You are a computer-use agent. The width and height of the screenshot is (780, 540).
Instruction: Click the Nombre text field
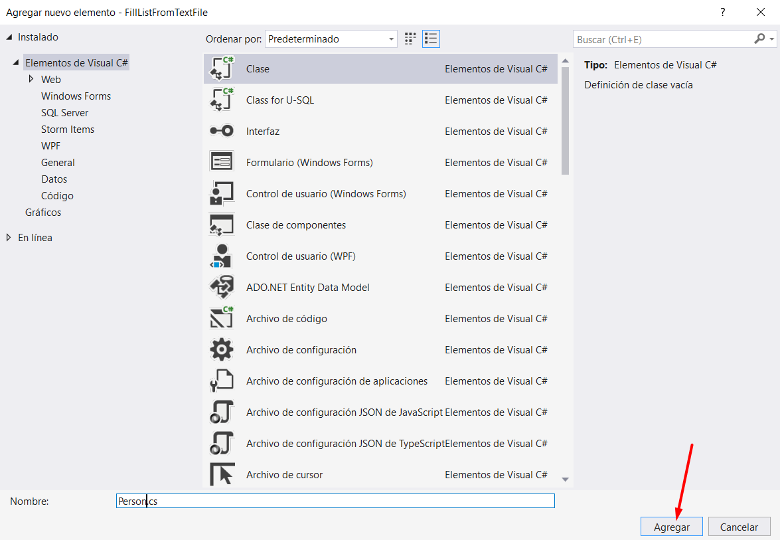pyautogui.click(x=335, y=501)
